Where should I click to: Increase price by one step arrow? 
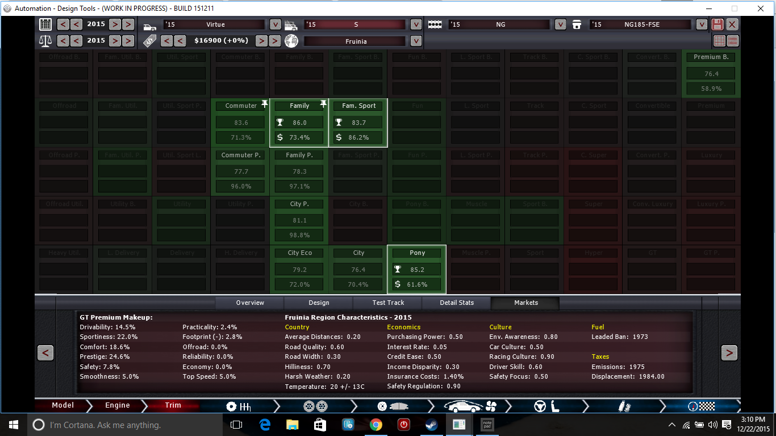click(x=261, y=41)
